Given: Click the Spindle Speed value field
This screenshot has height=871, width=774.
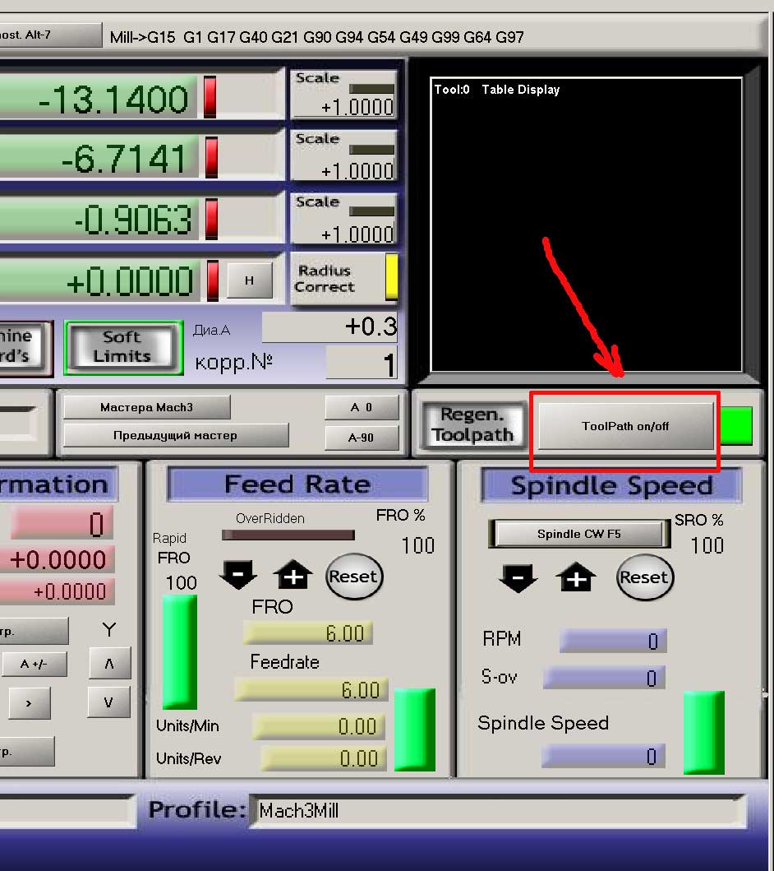Looking at the screenshot, I should [x=602, y=756].
